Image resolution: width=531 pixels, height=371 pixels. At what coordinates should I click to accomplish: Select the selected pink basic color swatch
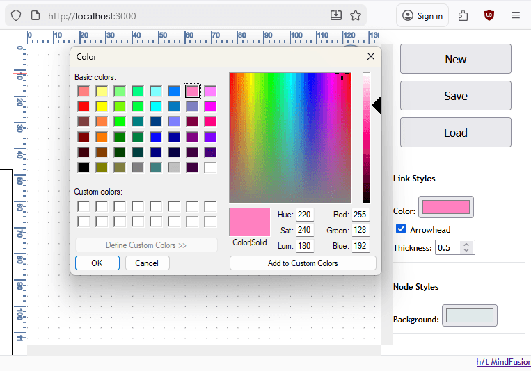(x=192, y=91)
